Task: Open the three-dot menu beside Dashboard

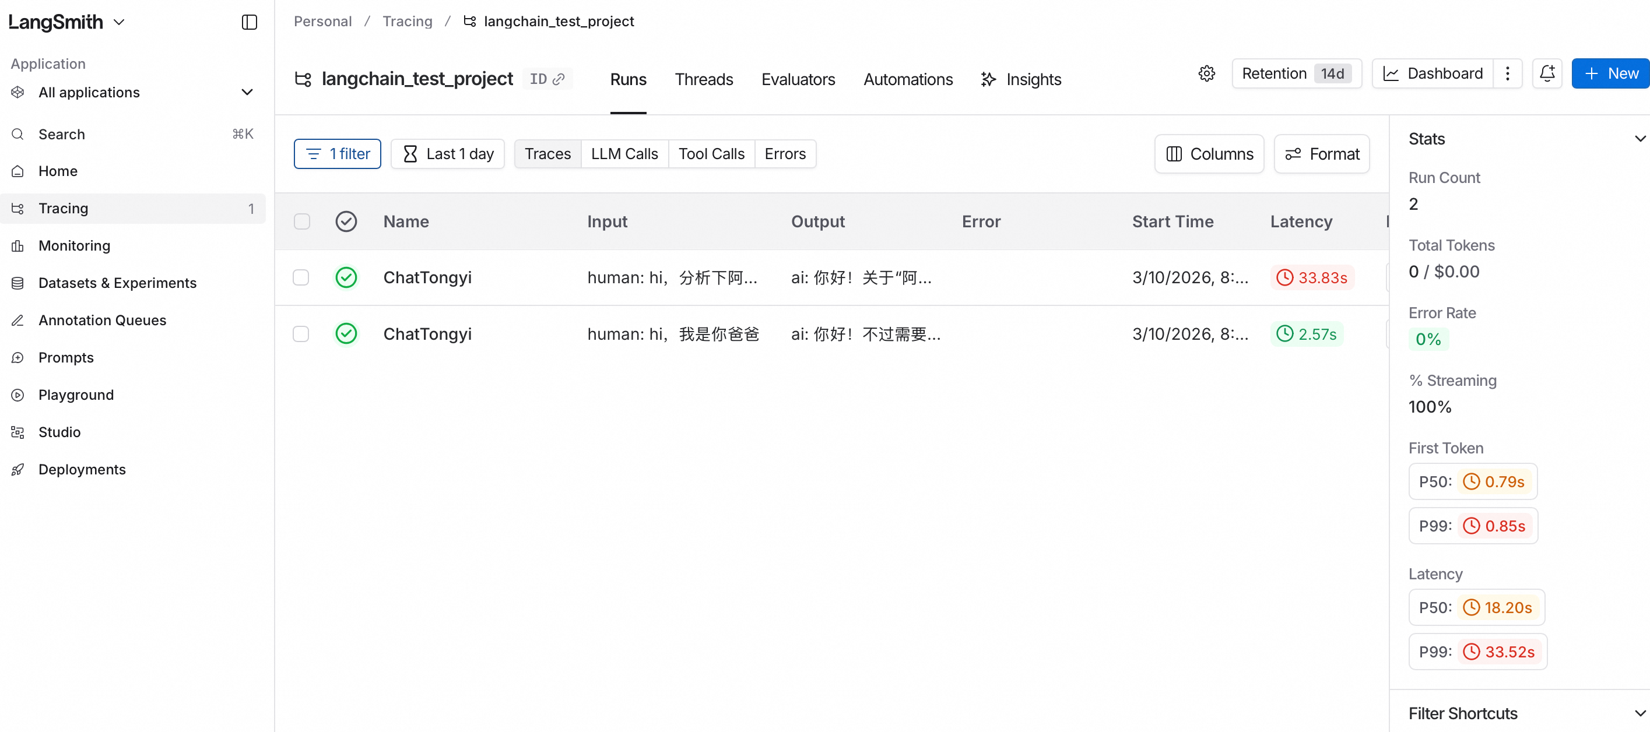Action: [1507, 73]
